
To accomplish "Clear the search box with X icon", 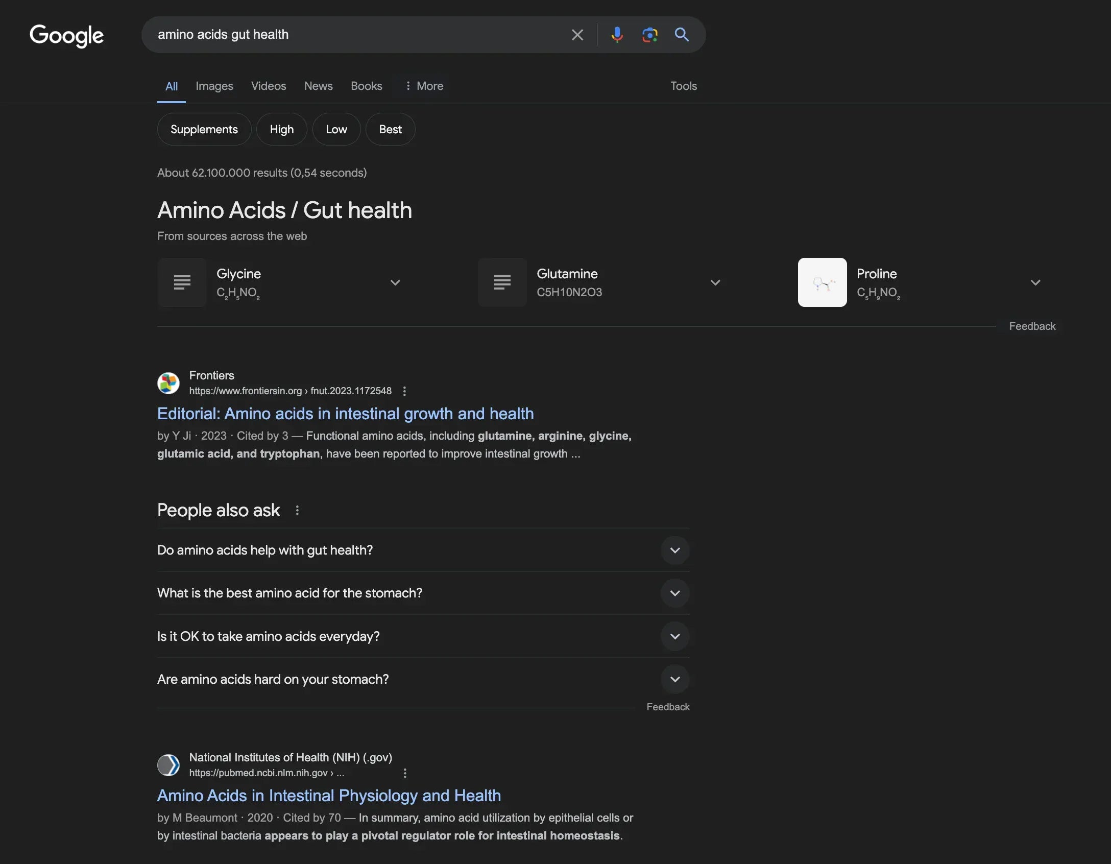I will [577, 35].
